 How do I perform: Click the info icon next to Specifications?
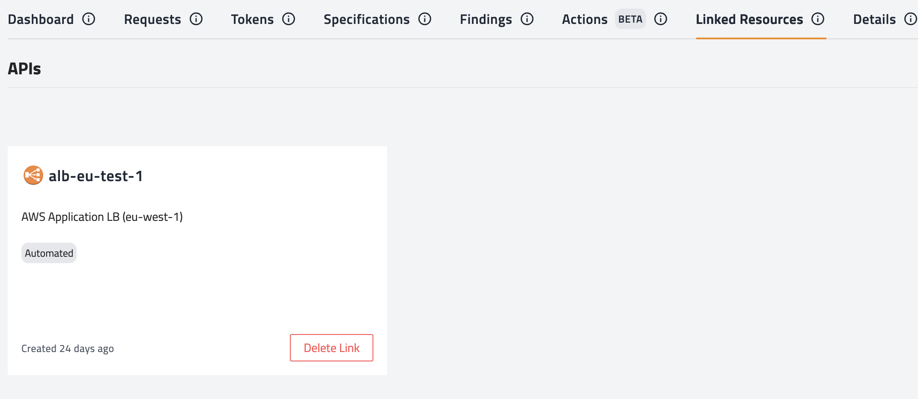click(425, 19)
